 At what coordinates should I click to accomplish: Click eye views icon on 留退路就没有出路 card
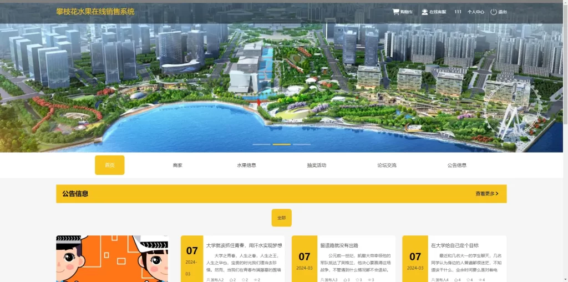[369, 280]
